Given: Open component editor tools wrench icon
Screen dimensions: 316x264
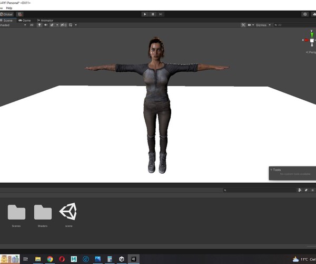Looking at the screenshot, I should coord(243,25).
